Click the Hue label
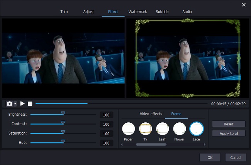 (23, 143)
